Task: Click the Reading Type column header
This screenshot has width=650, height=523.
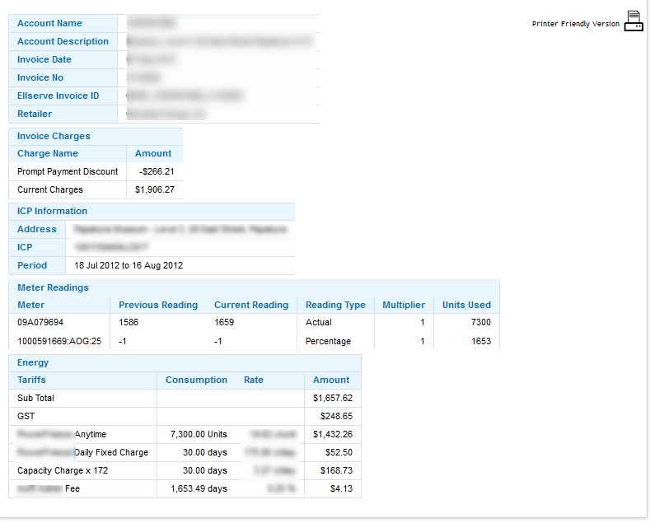Action: (335, 305)
